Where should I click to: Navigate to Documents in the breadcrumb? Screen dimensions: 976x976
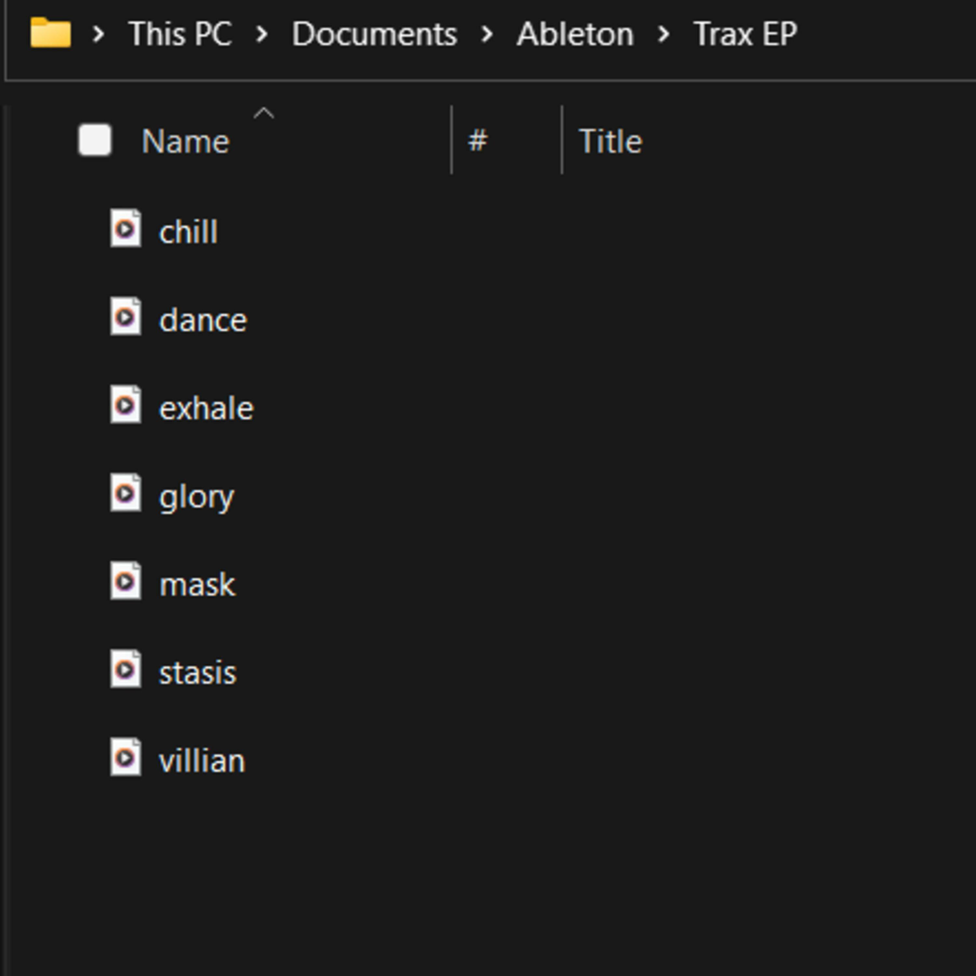click(374, 34)
